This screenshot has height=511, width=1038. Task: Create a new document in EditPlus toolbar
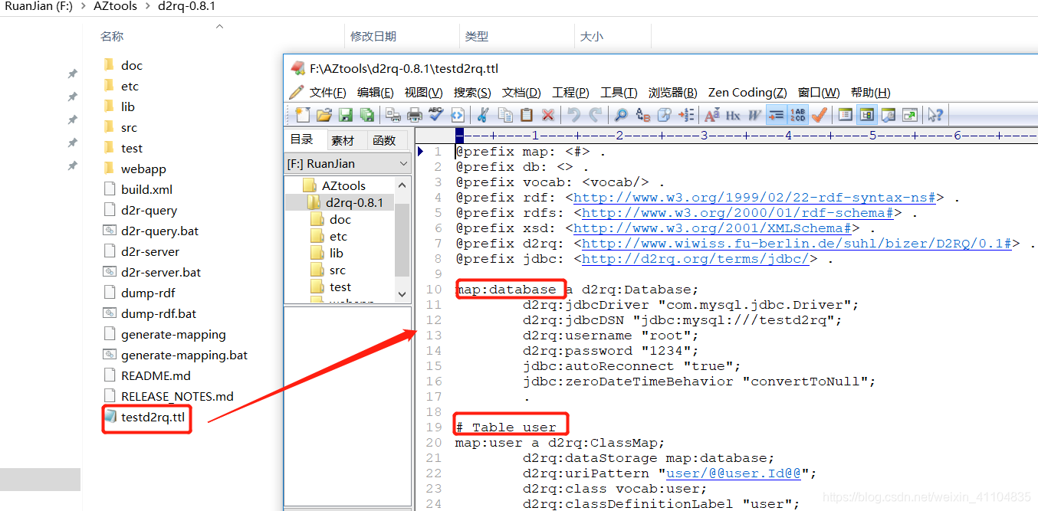[x=303, y=115]
